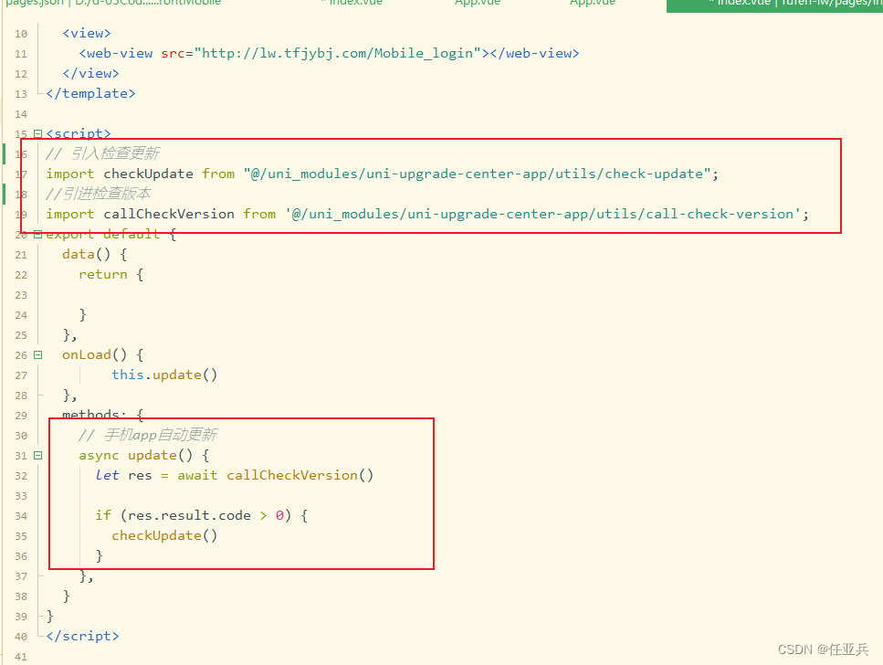Click line number 41 in the gutter
Screen dimensions: 883x665
point(21,657)
